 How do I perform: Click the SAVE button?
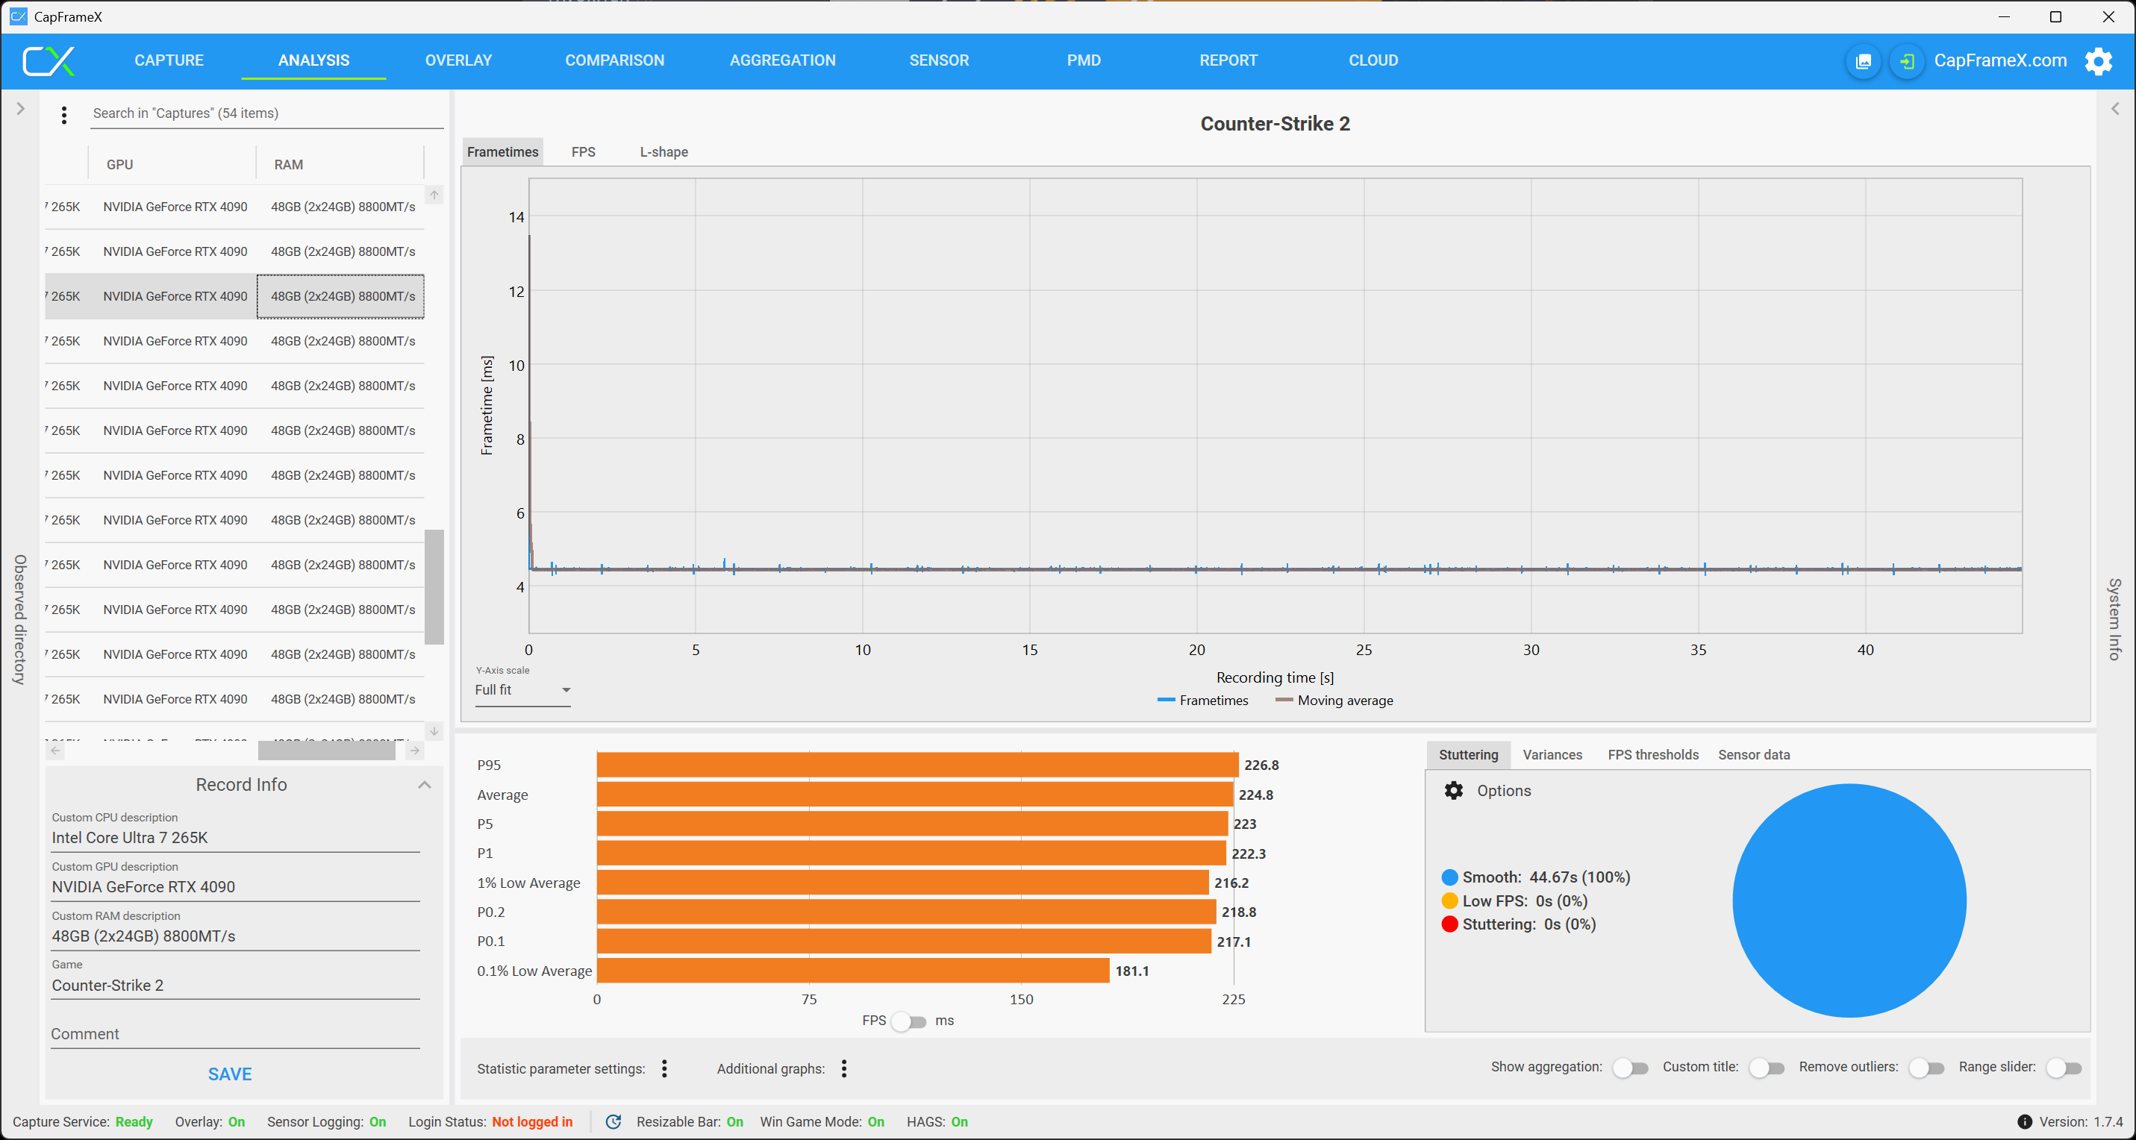[x=230, y=1074]
